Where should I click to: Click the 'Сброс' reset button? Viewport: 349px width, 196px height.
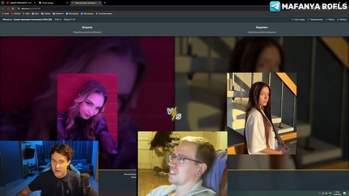coord(330,20)
